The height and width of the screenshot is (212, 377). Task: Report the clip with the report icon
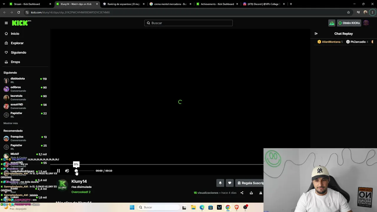[261, 193]
